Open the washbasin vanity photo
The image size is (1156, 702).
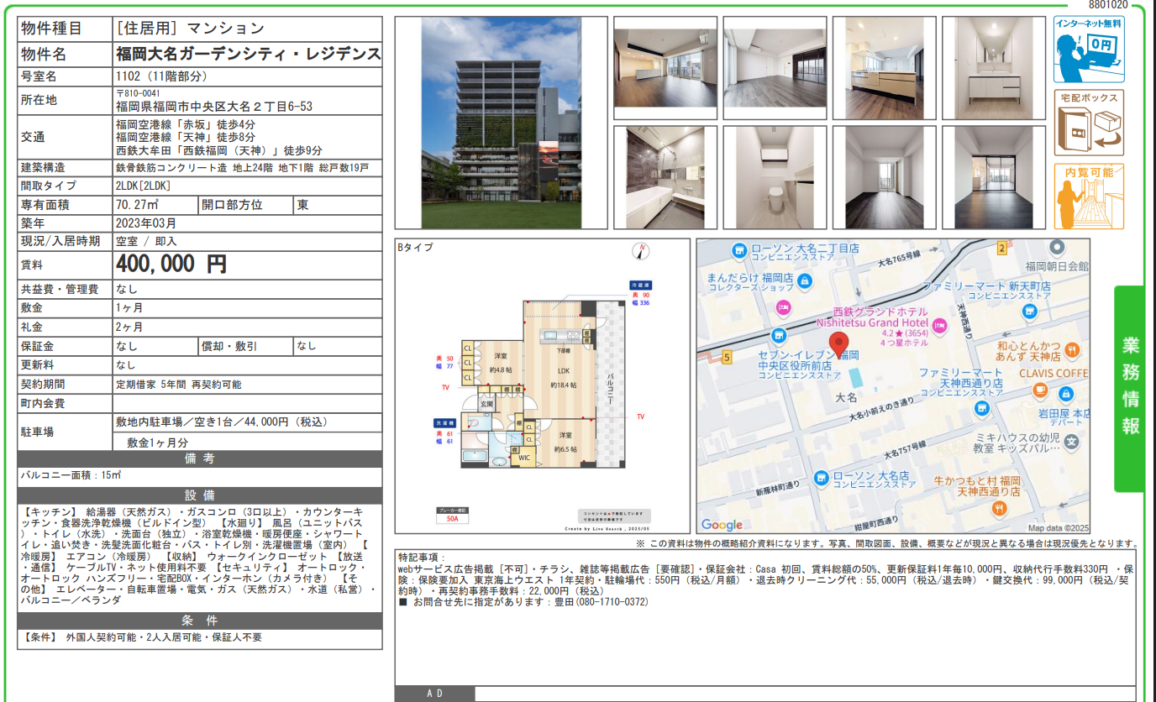pyautogui.click(x=993, y=68)
